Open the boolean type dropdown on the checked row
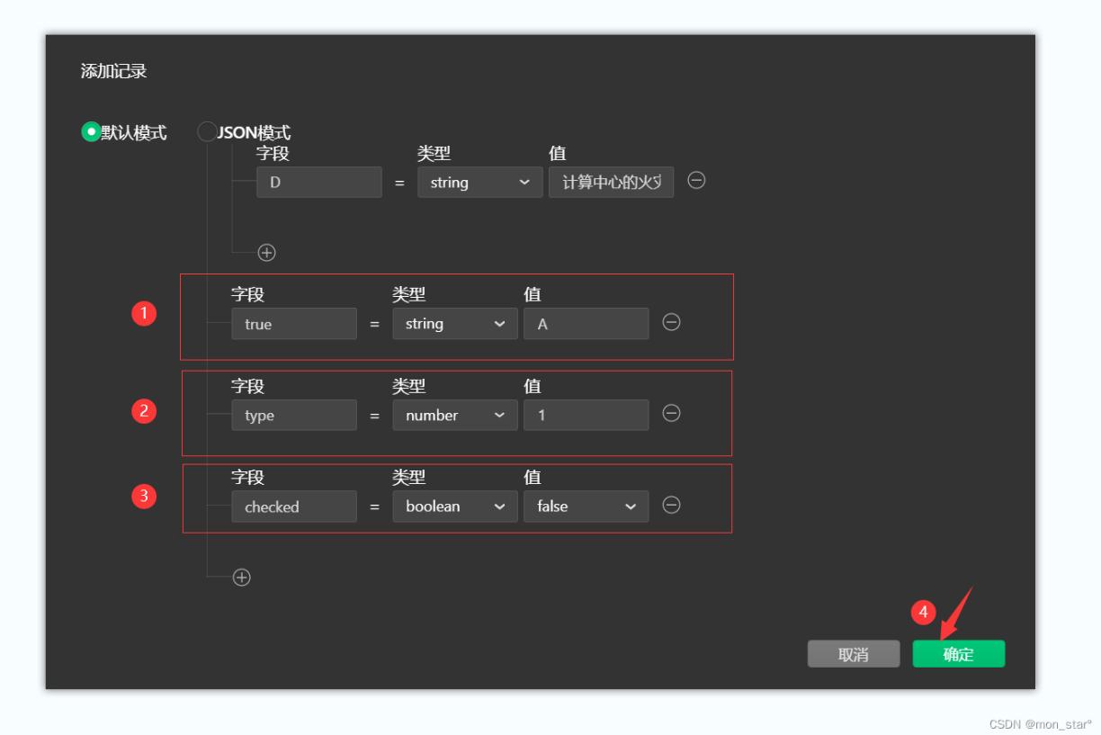 [x=455, y=506]
